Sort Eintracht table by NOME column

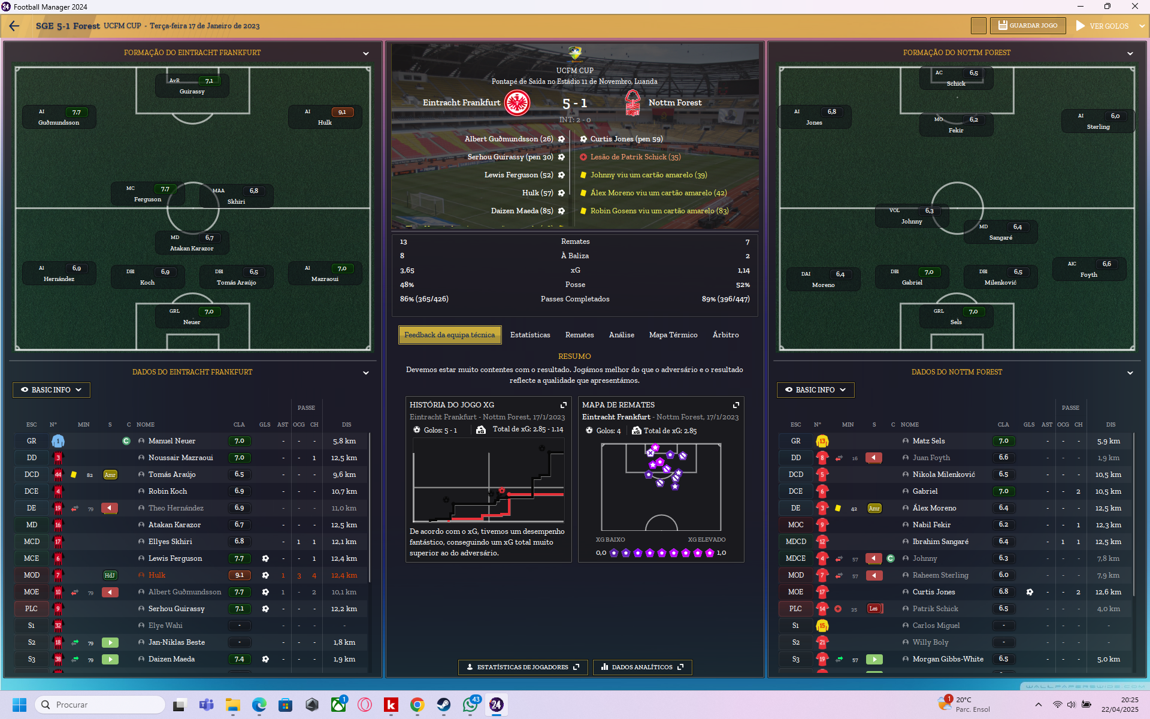(146, 424)
